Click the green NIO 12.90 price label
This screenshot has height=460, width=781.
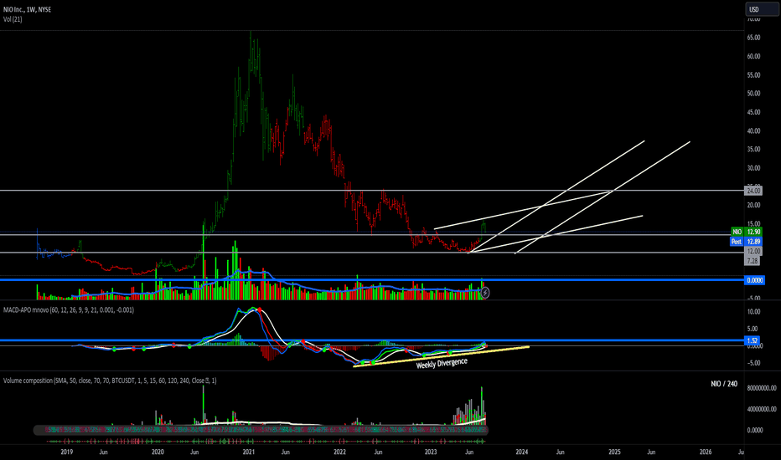pyautogui.click(x=746, y=232)
